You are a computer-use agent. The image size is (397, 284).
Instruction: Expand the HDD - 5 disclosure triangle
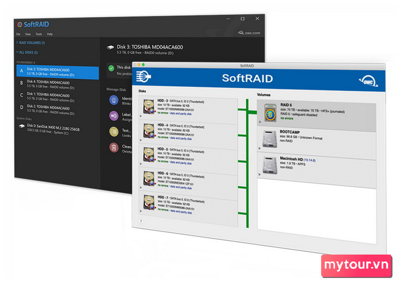141,164
